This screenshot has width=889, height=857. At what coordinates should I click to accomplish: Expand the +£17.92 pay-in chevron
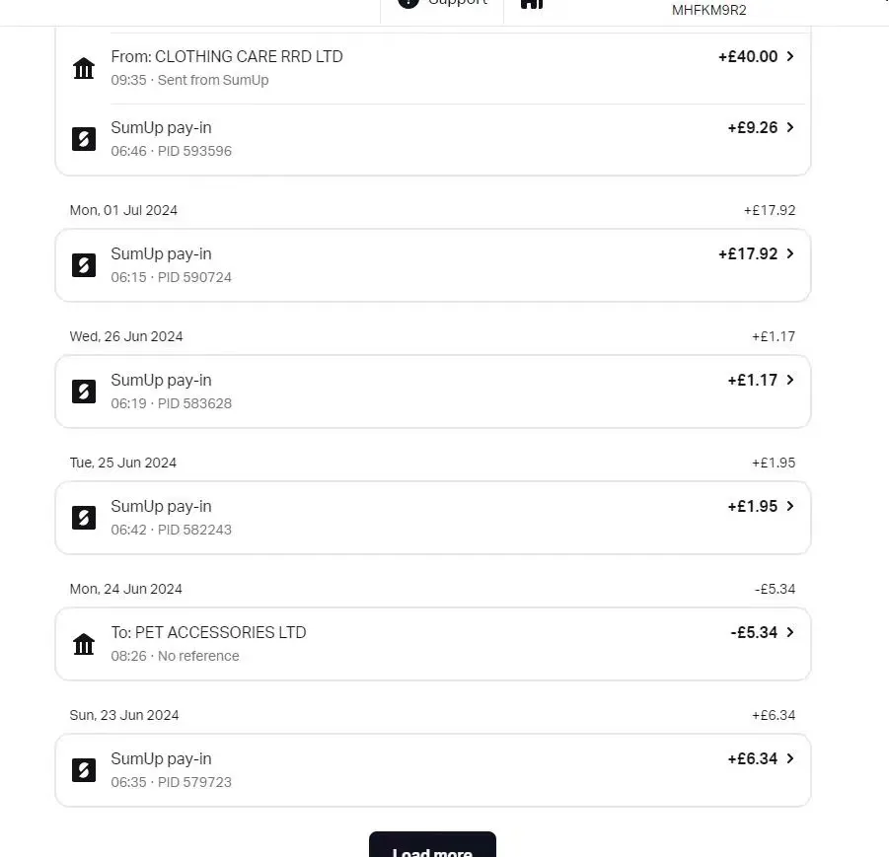tap(789, 254)
